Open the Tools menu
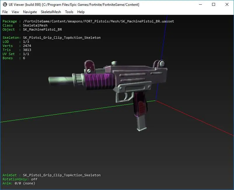 point(69,12)
